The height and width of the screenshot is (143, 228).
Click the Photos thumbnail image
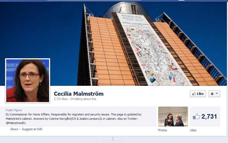tap(173, 117)
